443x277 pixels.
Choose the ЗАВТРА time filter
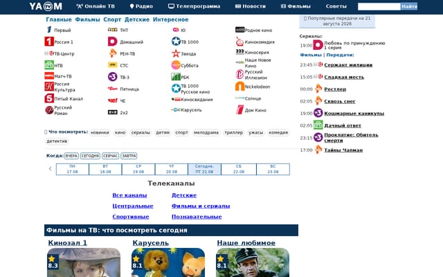tap(129, 156)
